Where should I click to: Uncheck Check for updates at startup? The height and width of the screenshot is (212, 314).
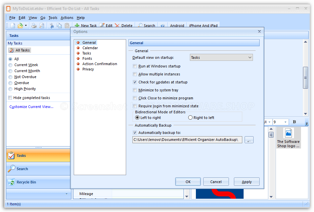(135, 82)
